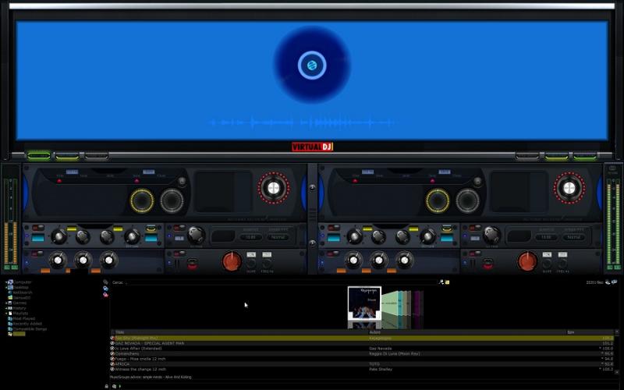Click the yellow note icon next to search
The image size is (624, 390).
447,282
